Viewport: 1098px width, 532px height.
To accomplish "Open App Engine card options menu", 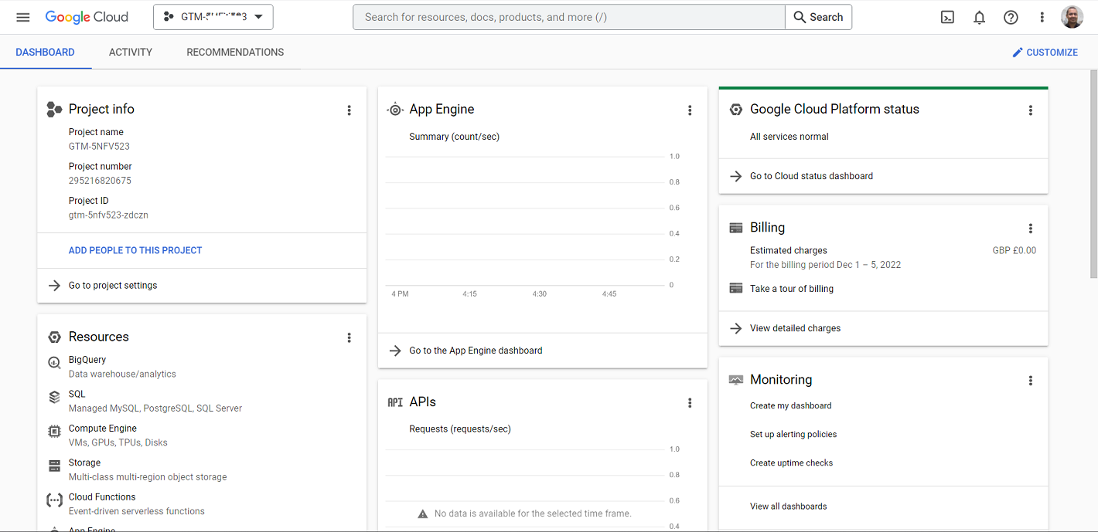I will coord(690,110).
